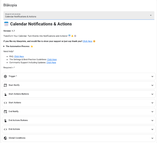Click the dropdown arrow of the blueprint selector
Viewport: 157px width, 143px height.
(x=151, y=15)
